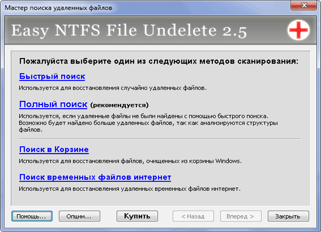This screenshot has width=321, height=232.
Task: Click the heading about choosing scan method
Action: 159,61
